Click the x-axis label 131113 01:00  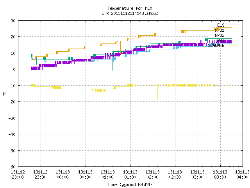tap(108, 175)
